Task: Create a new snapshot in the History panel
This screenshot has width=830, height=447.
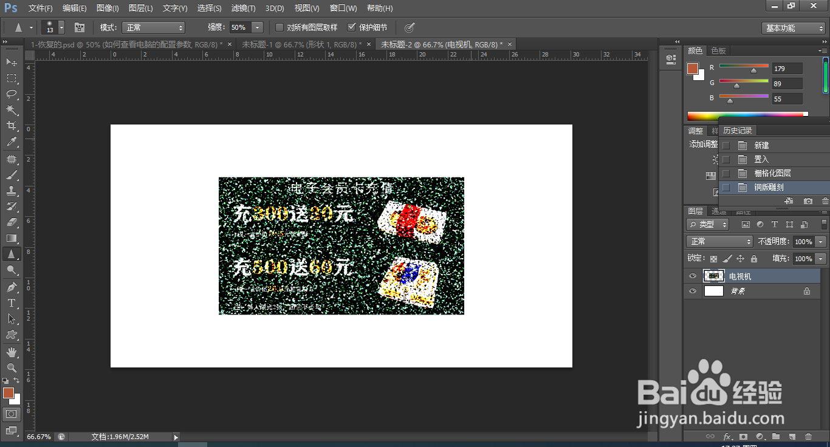Action: point(808,201)
